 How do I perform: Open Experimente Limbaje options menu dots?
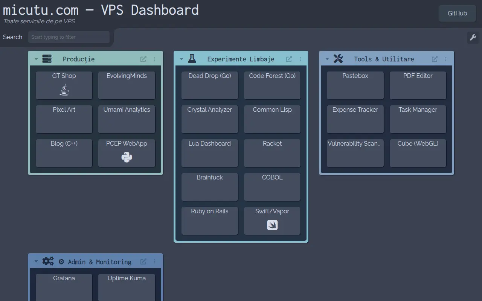click(300, 59)
